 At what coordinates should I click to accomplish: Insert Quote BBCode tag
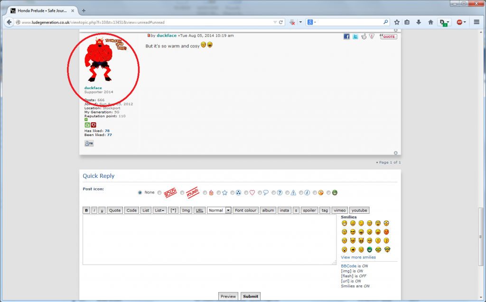click(x=115, y=210)
